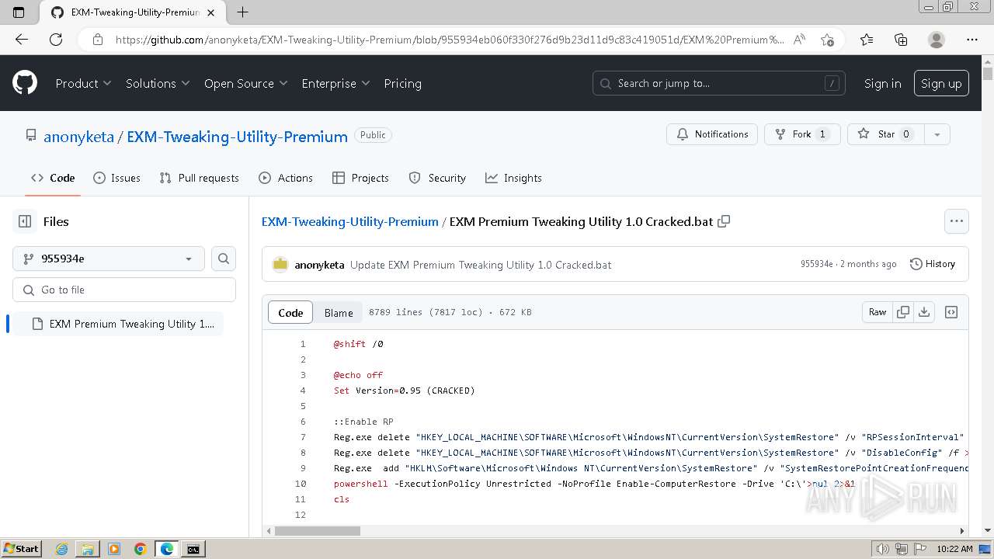The image size is (994, 559).
Task: Open the Pull requests tab
Action: click(x=199, y=178)
